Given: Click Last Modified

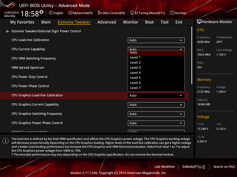Looking at the screenshot, I should [x=165, y=167].
